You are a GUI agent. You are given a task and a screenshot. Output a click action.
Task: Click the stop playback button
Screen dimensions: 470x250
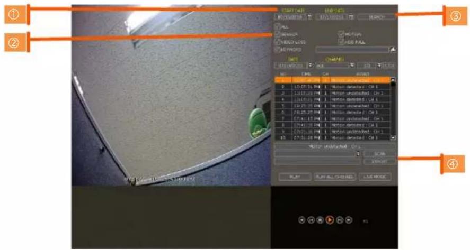[320, 220]
